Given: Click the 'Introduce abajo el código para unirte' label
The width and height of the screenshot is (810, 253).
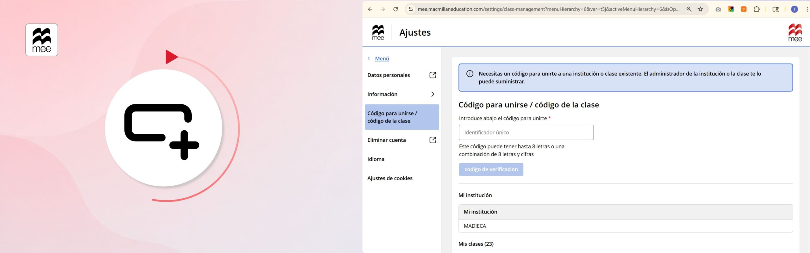Looking at the screenshot, I should click(x=503, y=118).
